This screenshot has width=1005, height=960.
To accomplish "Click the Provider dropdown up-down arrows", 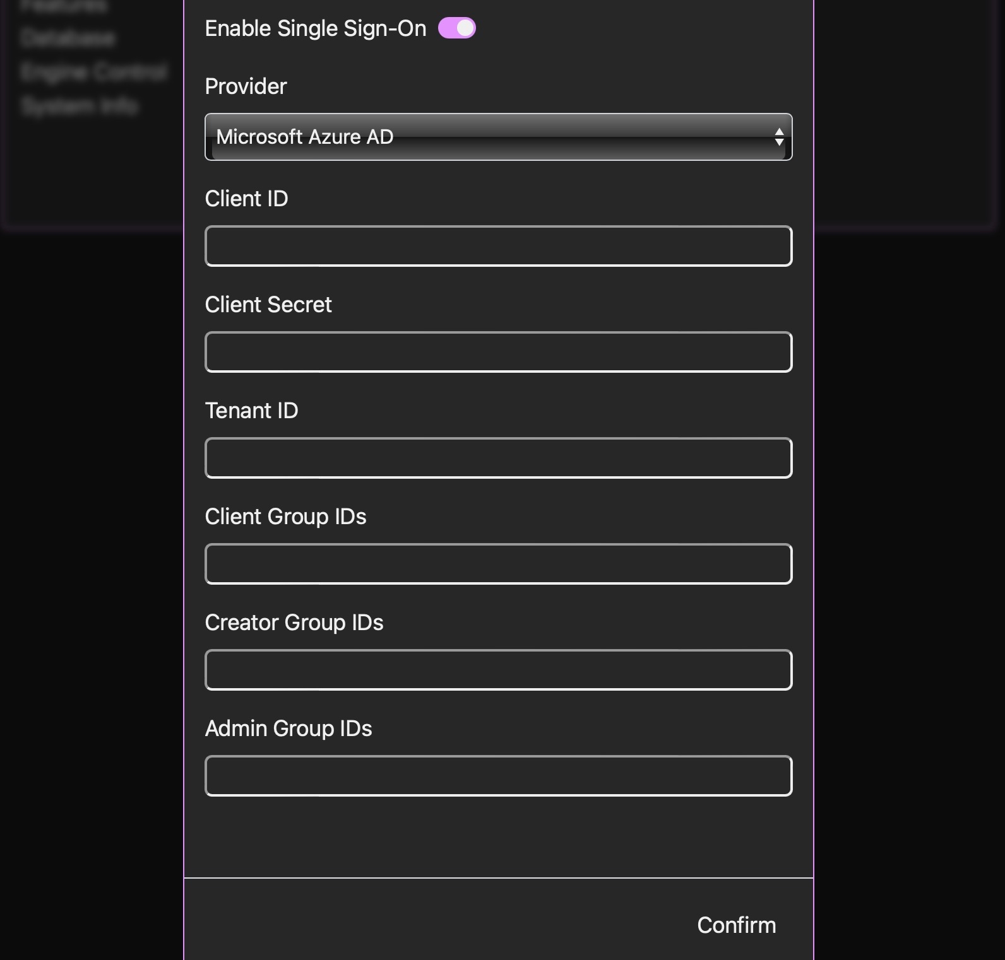I will coord(779,137).
